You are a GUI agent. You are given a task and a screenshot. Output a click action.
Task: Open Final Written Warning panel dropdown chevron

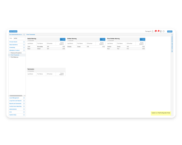pyautogui.click(x=144, y=39)
